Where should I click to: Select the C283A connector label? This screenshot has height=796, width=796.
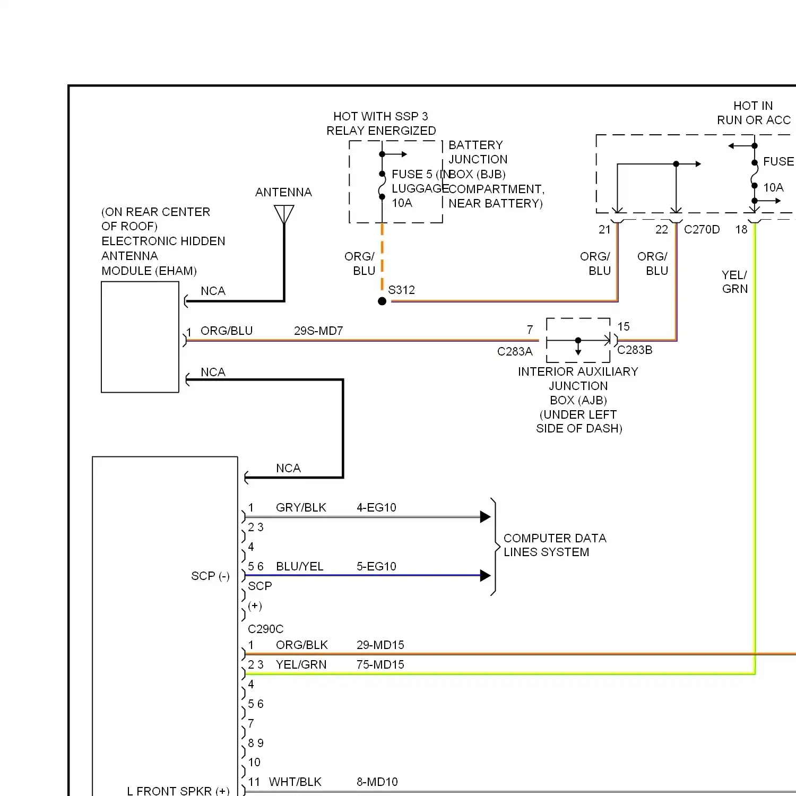click(x=515, y=351)
